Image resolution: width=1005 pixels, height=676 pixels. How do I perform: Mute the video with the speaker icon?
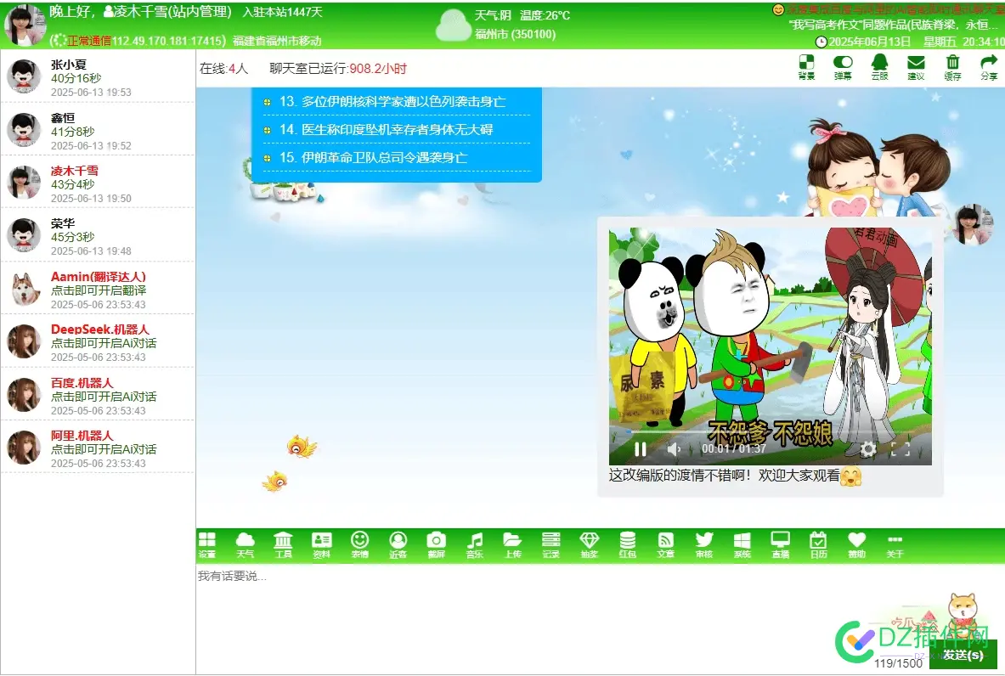674,449
